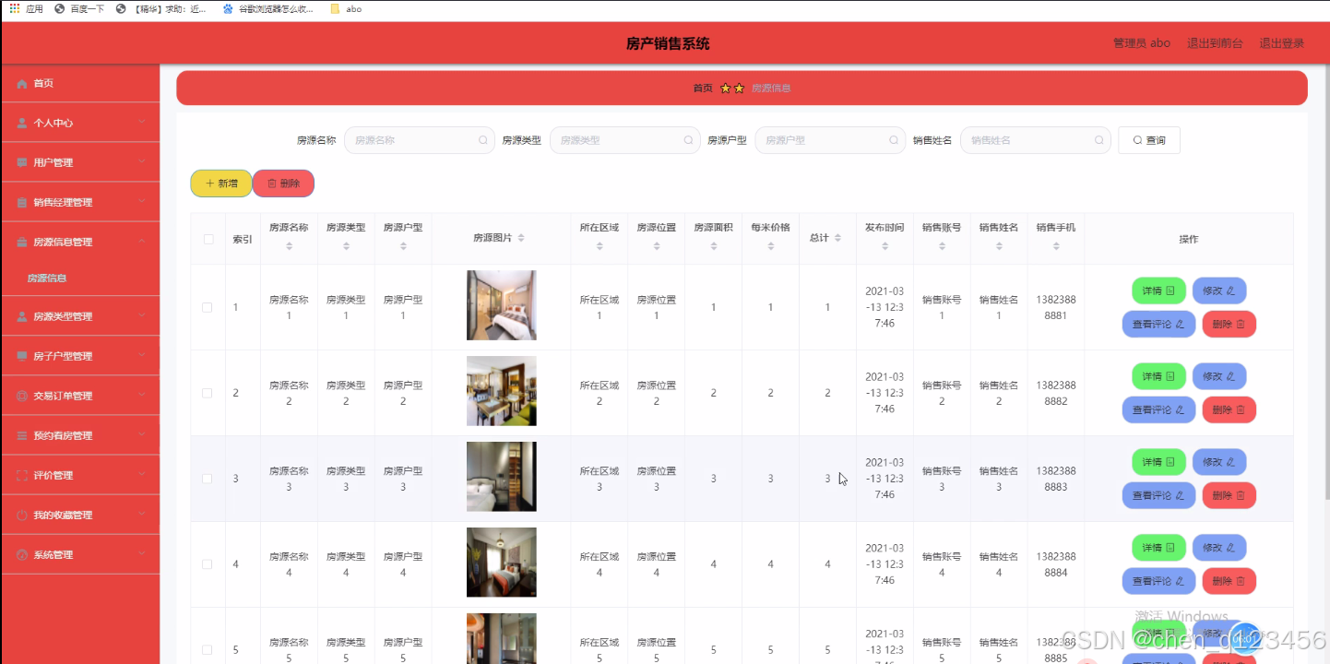Select the 首页 home icon in sidebar

[x=23, y=82]
